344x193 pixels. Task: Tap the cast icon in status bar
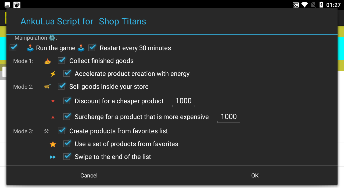[296, 5]
